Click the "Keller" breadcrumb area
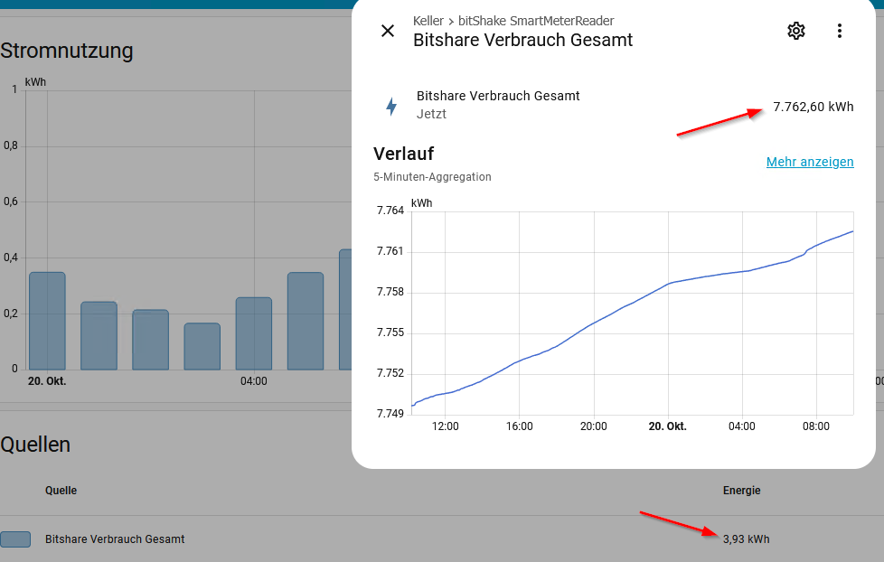The width and height of the screenshot is (884, 562). pos(428,21)
